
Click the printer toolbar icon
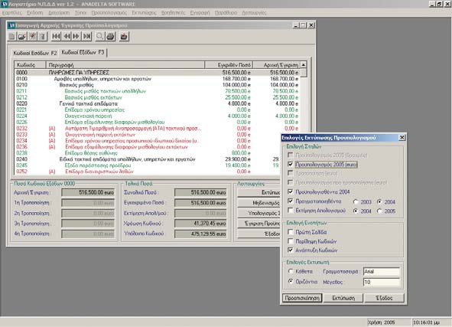pos(110,36)
